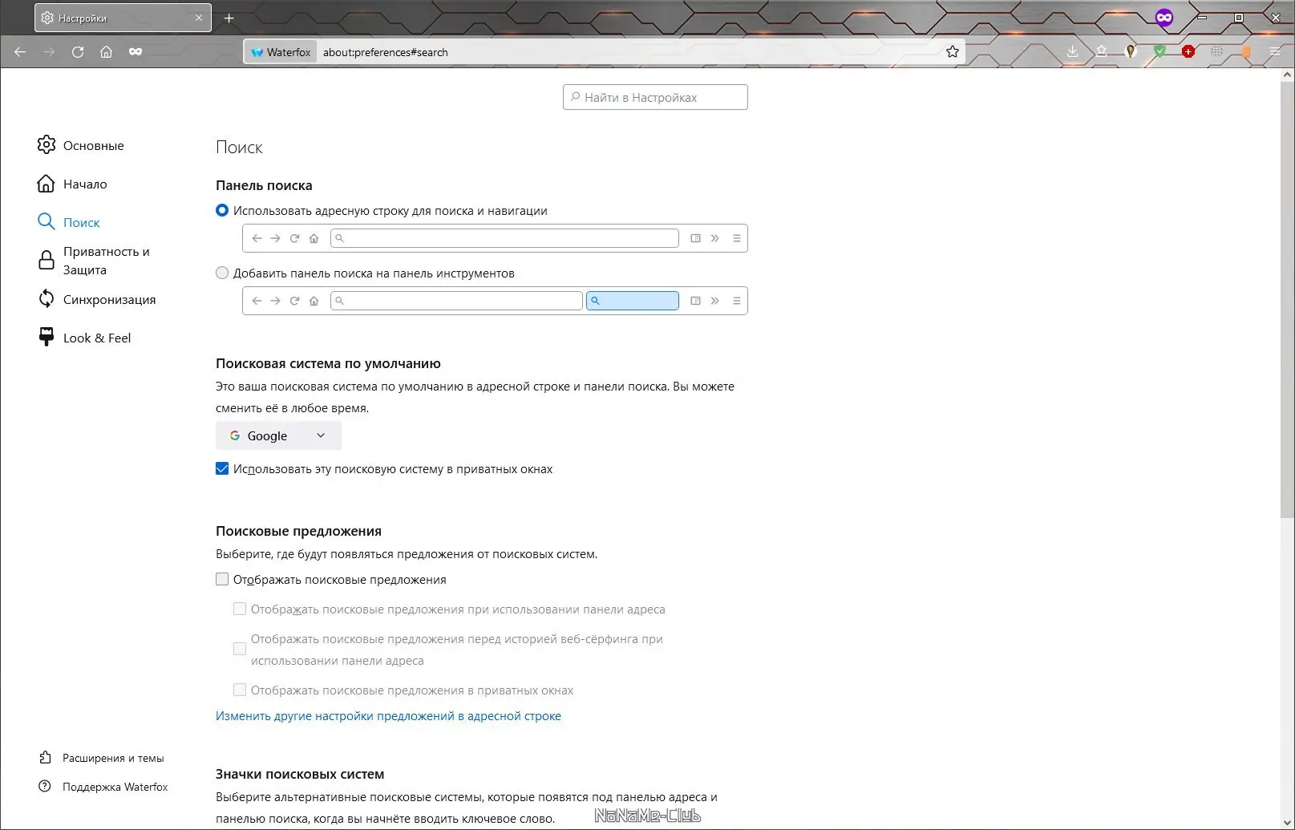The image size is (1295, 830).
Task: Click the padlock icon beside Приватность и Защита
Action: pyautogui.click(x=47, y=260)
